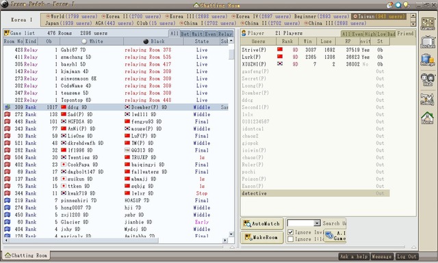Click the Log Out button
This screenshot has width=438, height=263.
407,256
